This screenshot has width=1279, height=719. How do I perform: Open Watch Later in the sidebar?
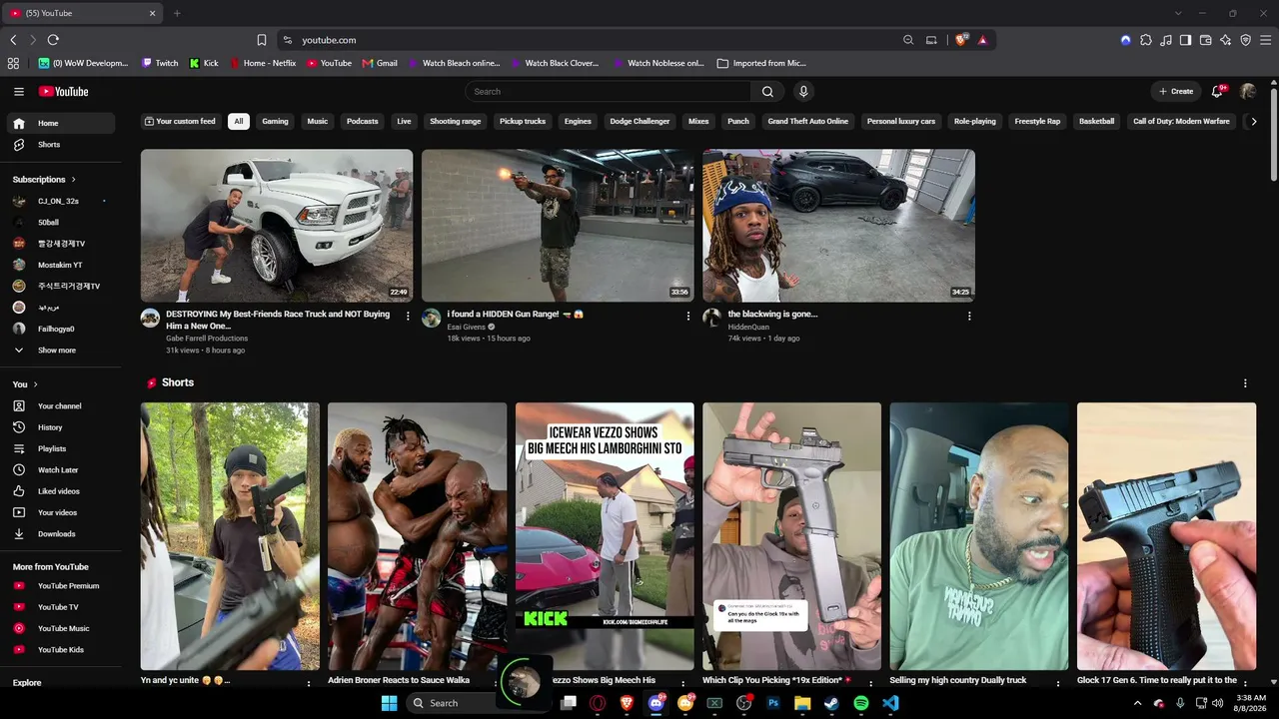coord(63,470)
